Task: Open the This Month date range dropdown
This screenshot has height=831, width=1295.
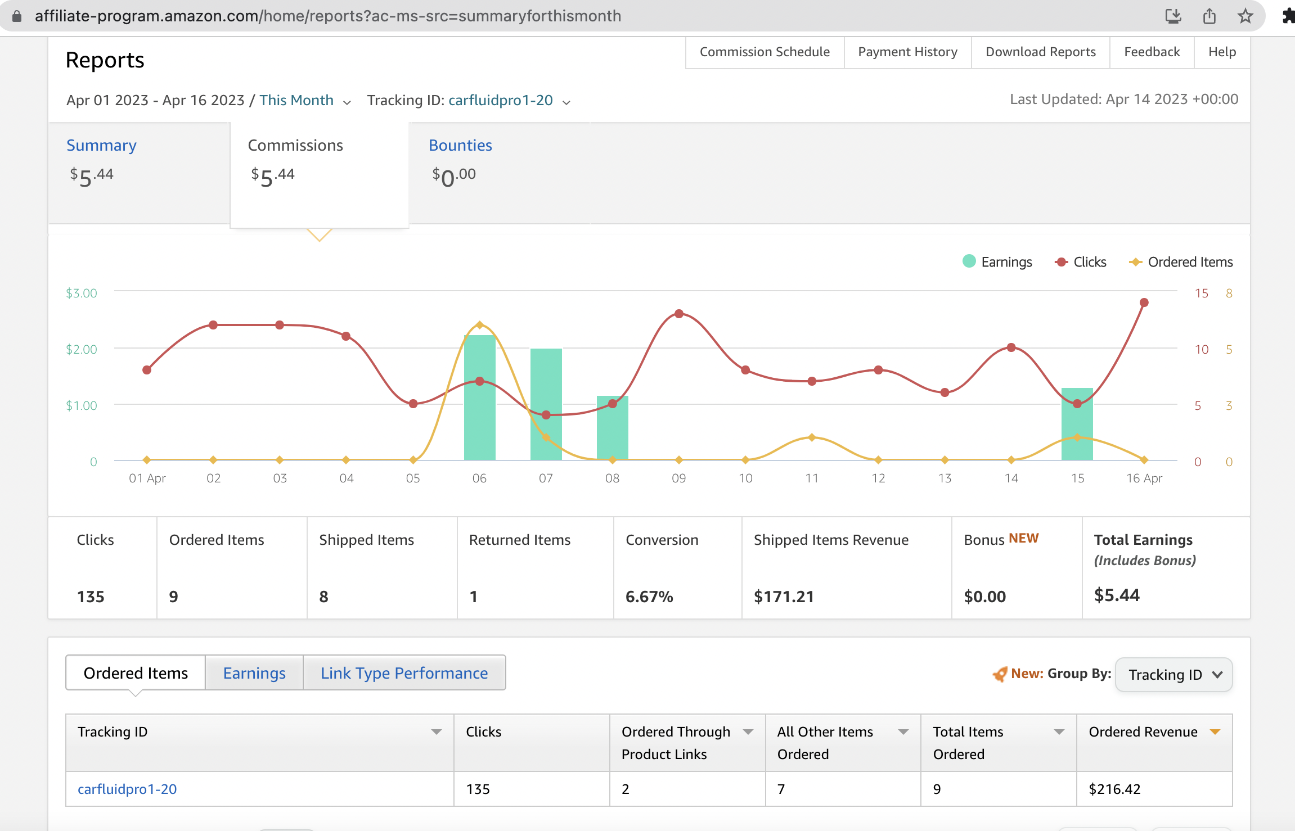Action: pyautogui.click(x=305, y=101)
